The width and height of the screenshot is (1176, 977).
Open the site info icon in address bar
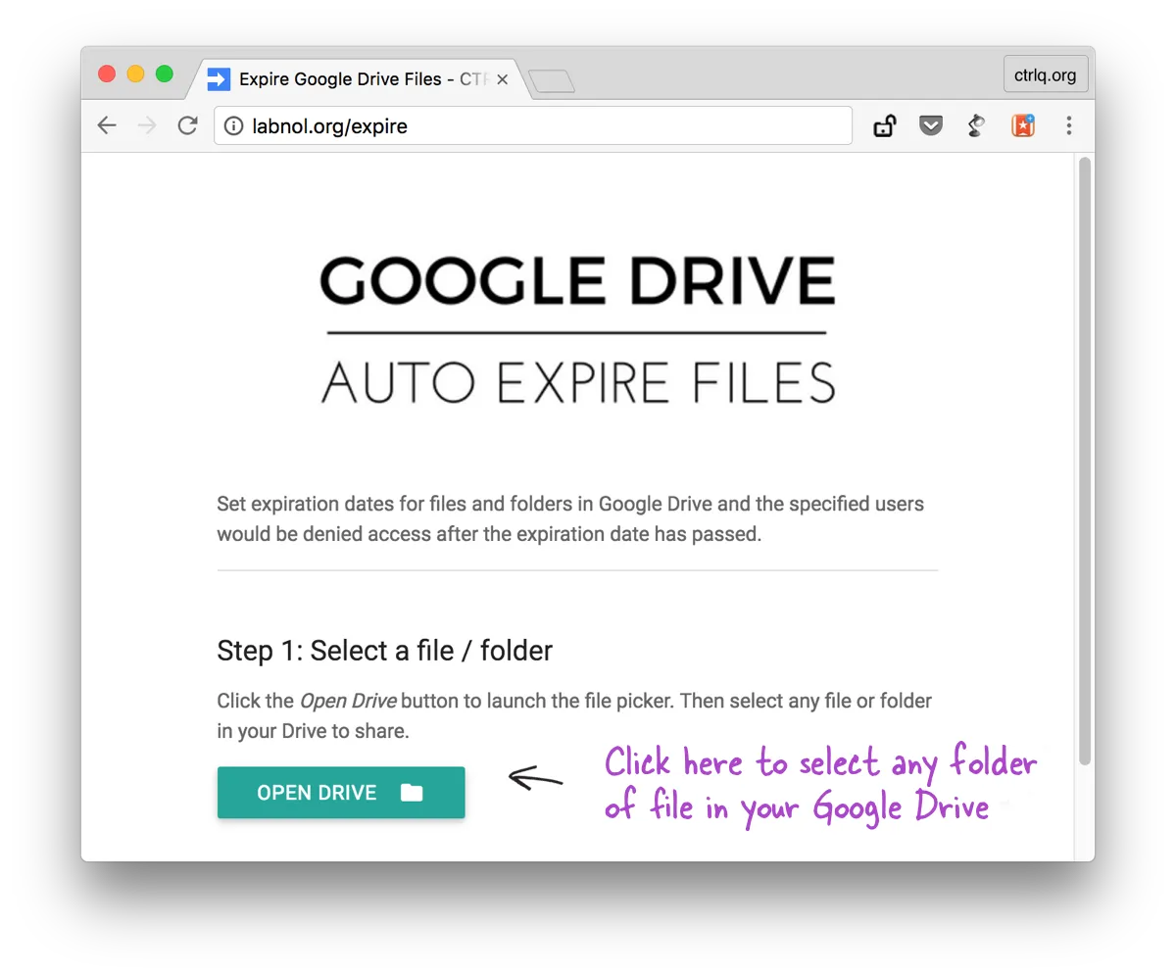(x=233, y=125)
